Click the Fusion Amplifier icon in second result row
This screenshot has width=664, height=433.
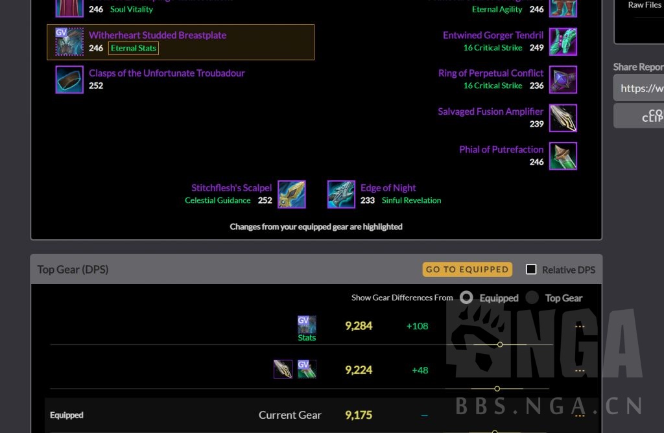283,369
